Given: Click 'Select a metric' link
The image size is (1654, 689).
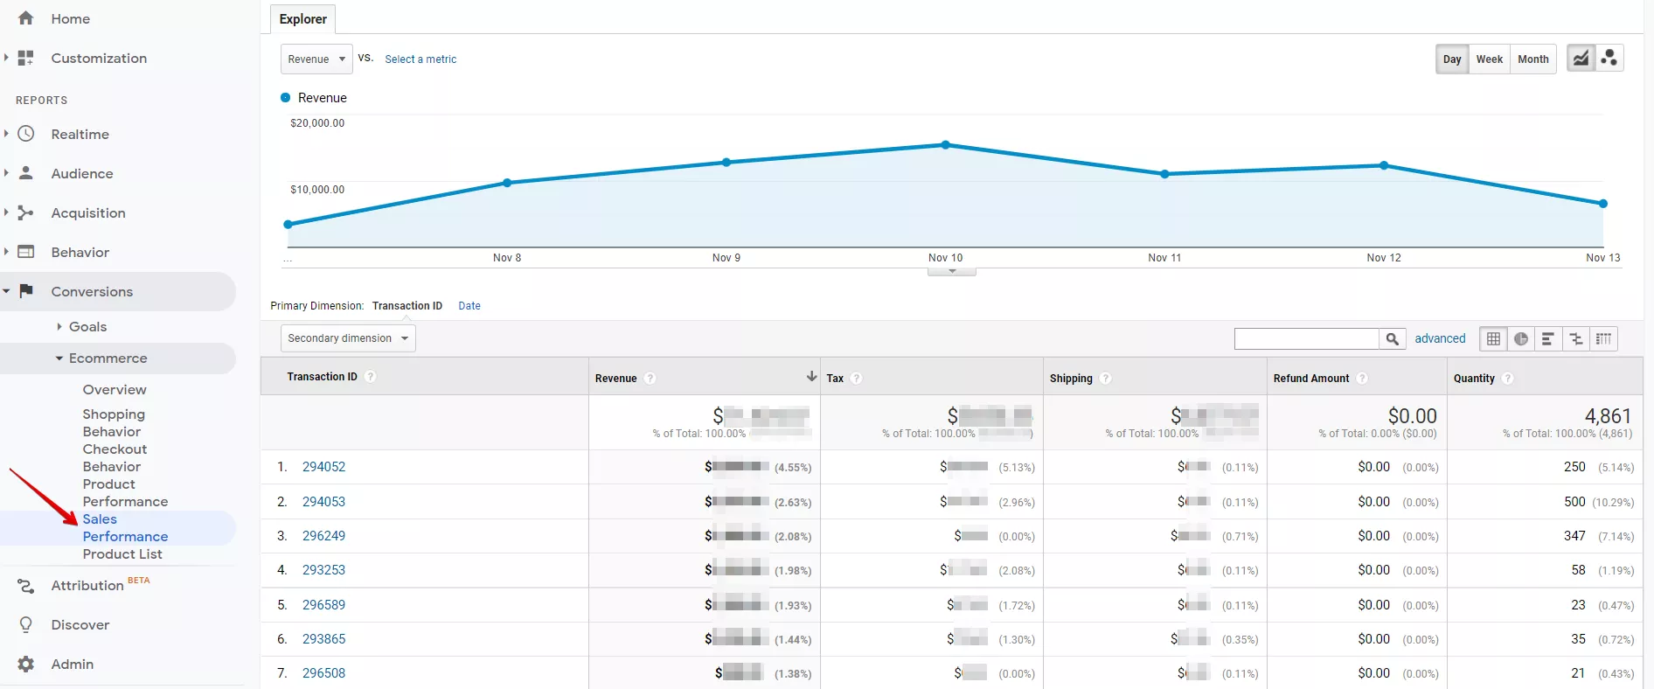Looking at the screenshot, I should [x=420, y=59].
